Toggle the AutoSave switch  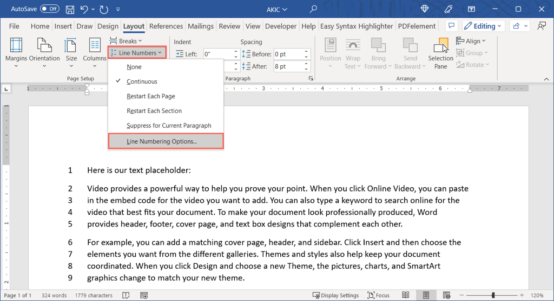(50, 9)
